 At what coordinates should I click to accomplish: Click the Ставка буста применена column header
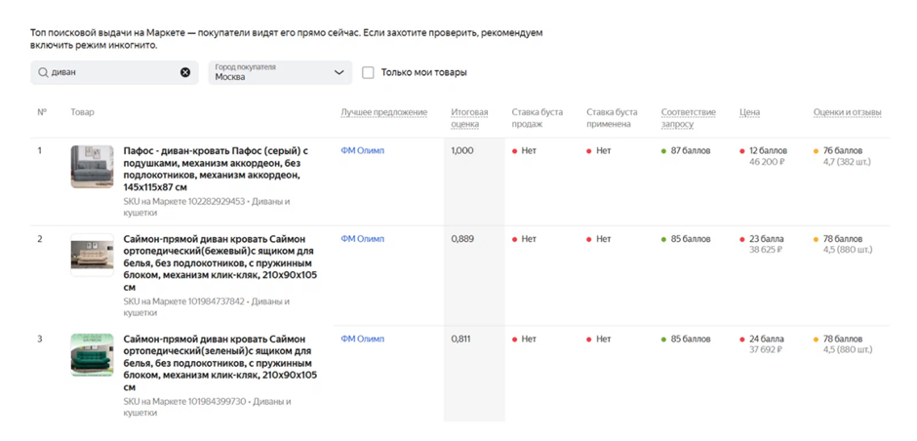point(613,117)
